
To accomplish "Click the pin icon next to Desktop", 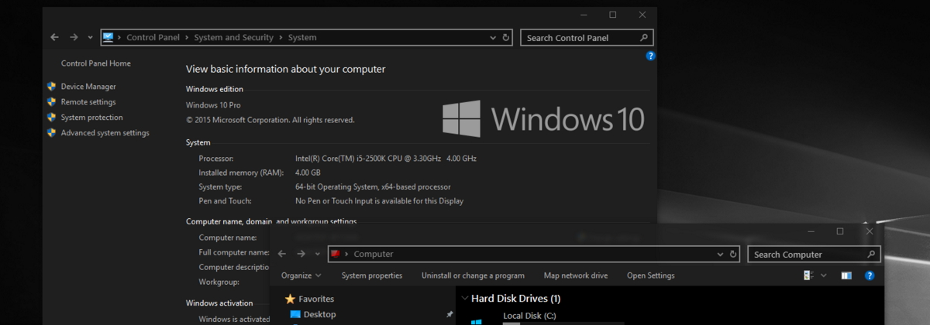I will coord(449,315).
